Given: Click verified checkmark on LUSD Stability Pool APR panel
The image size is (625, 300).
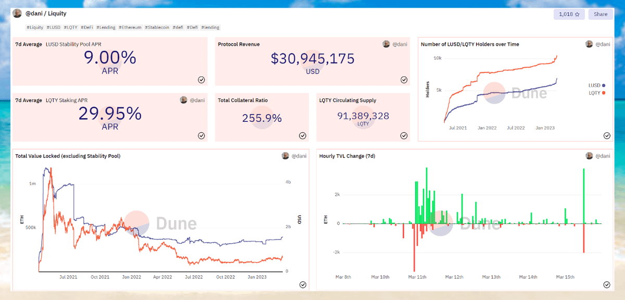Looking at the screenshot, I should [x=201, y=80].
